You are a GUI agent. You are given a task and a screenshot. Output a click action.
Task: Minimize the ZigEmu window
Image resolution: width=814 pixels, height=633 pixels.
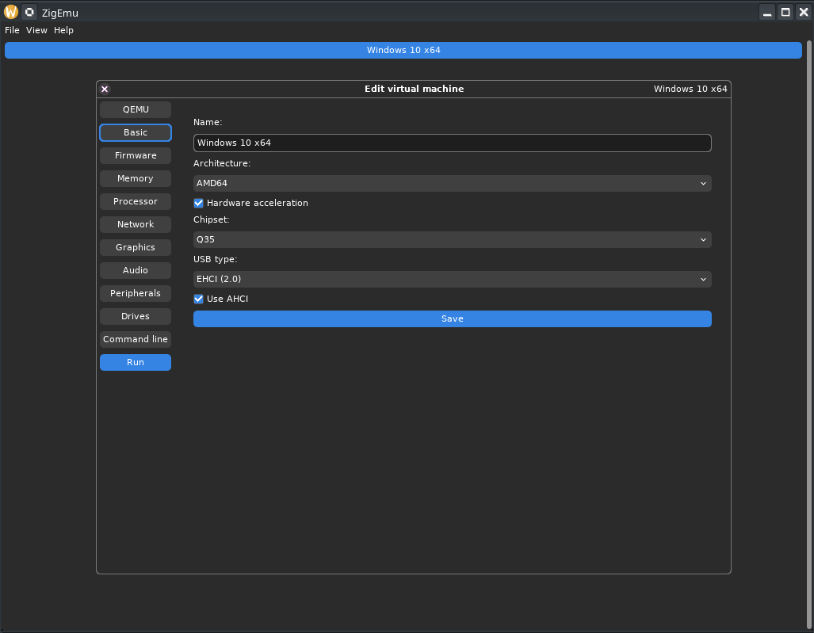[767, 12]
